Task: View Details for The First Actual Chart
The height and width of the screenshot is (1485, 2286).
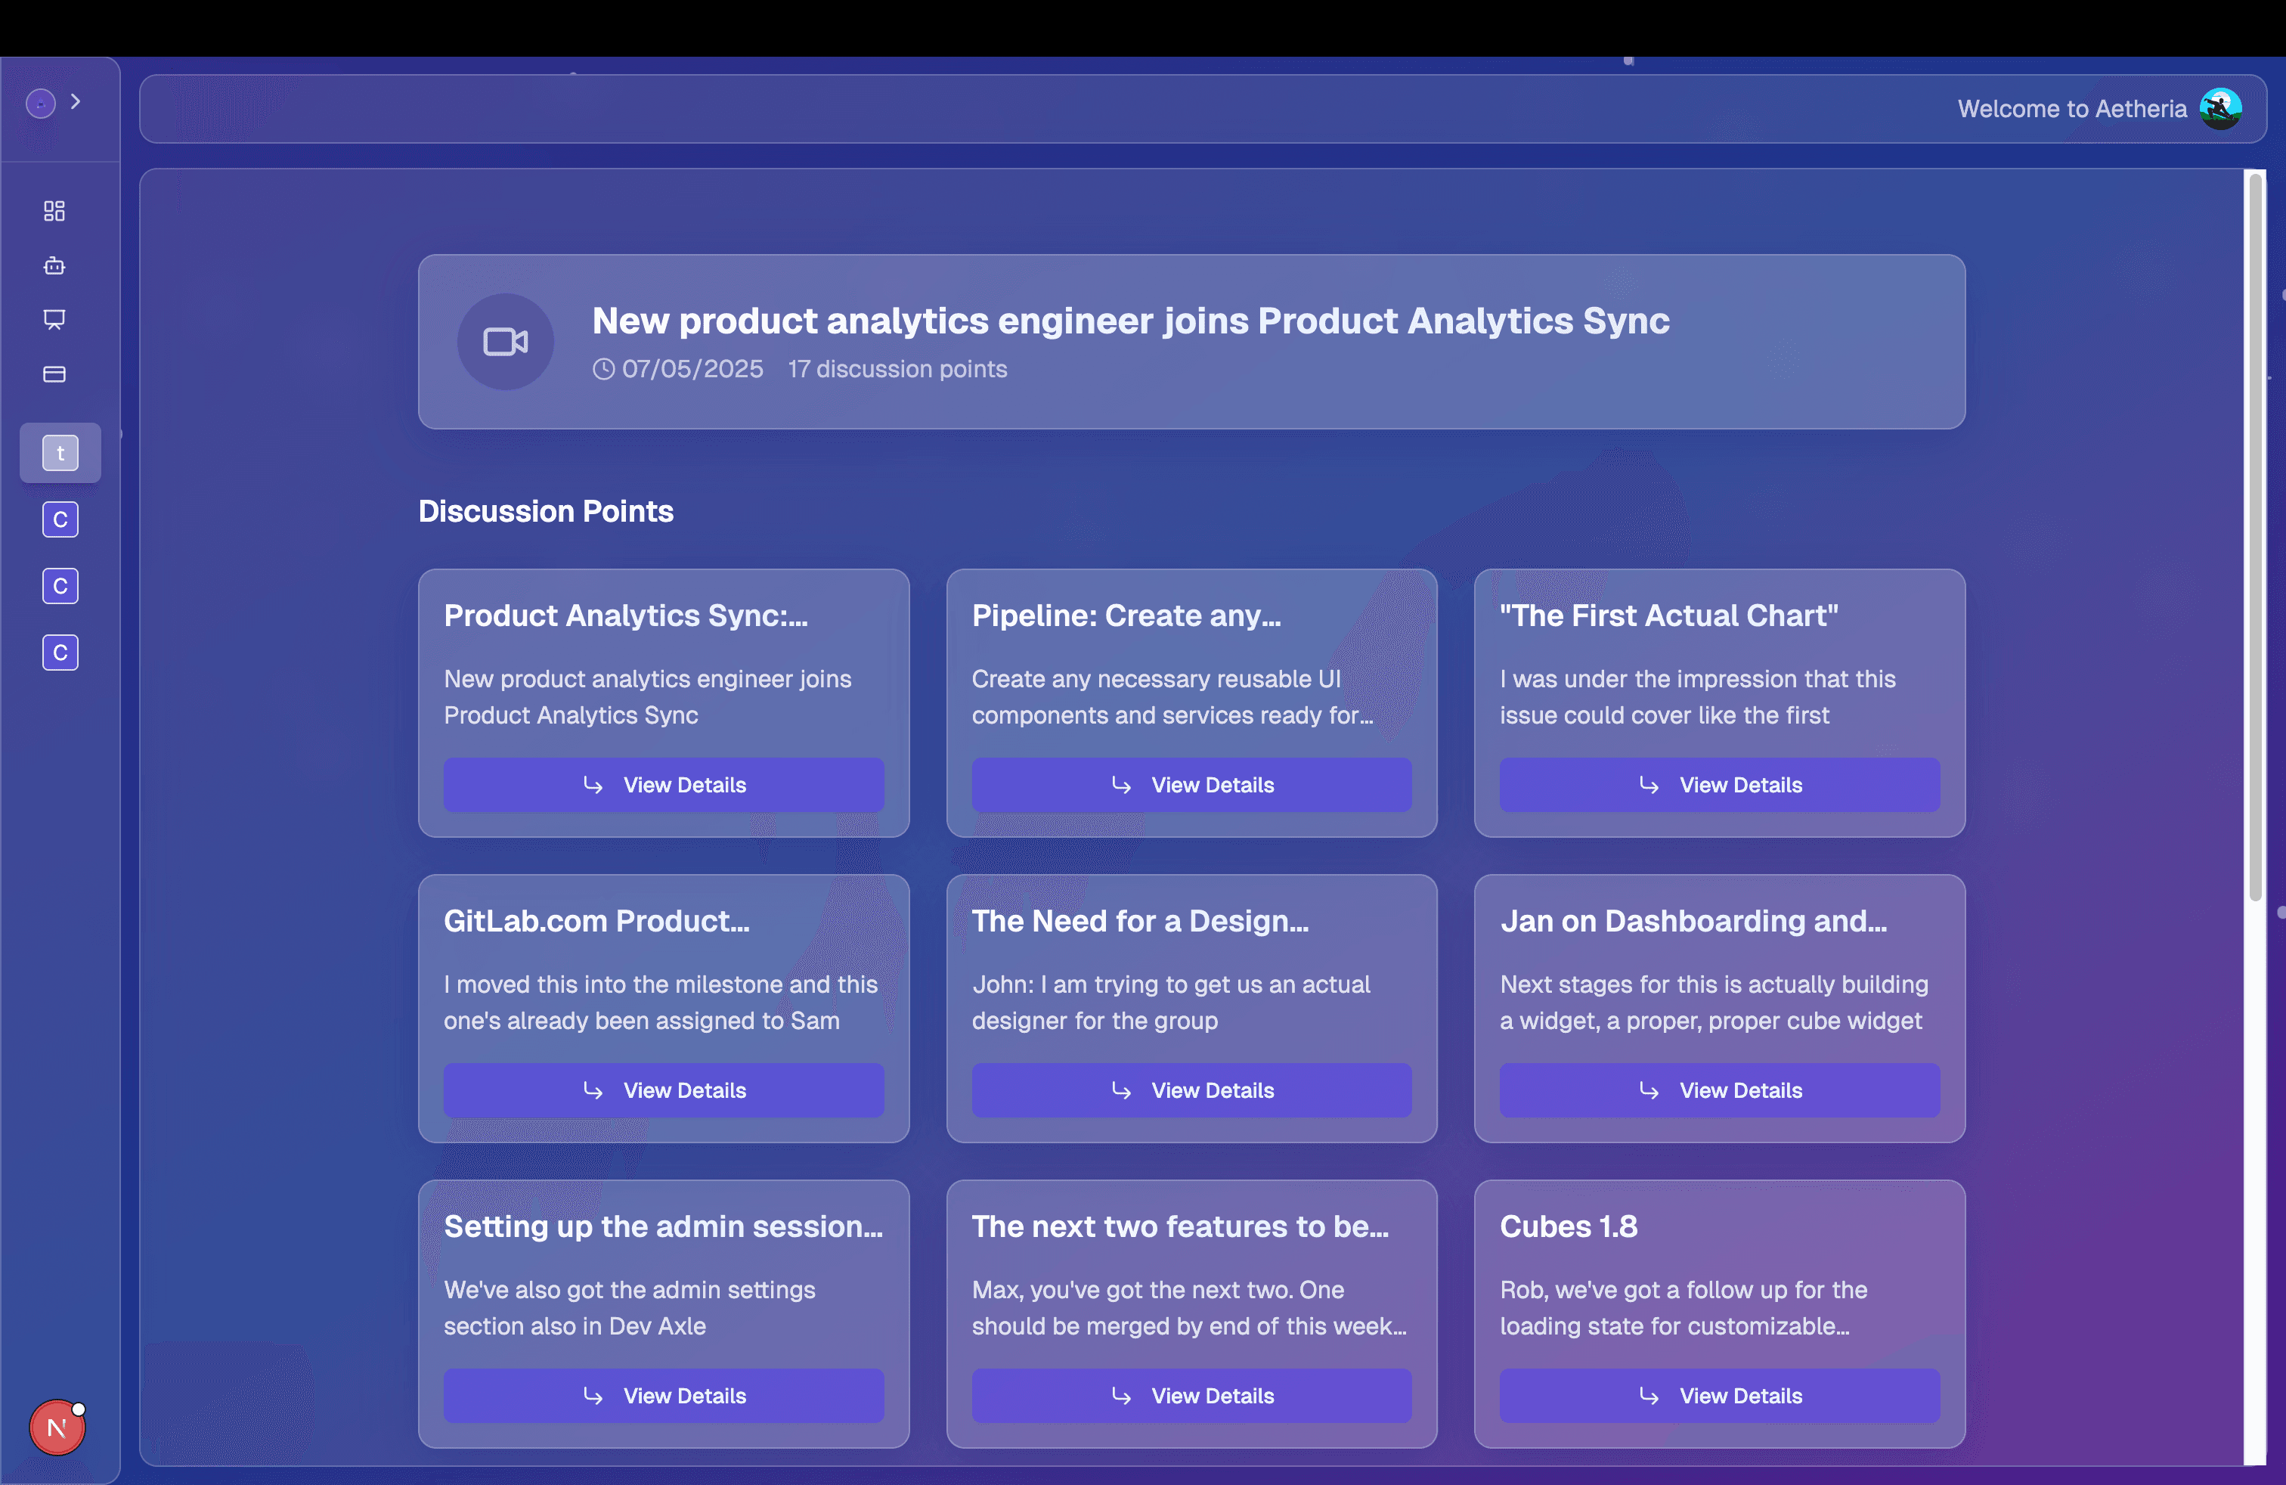Action: [1718, 785]
